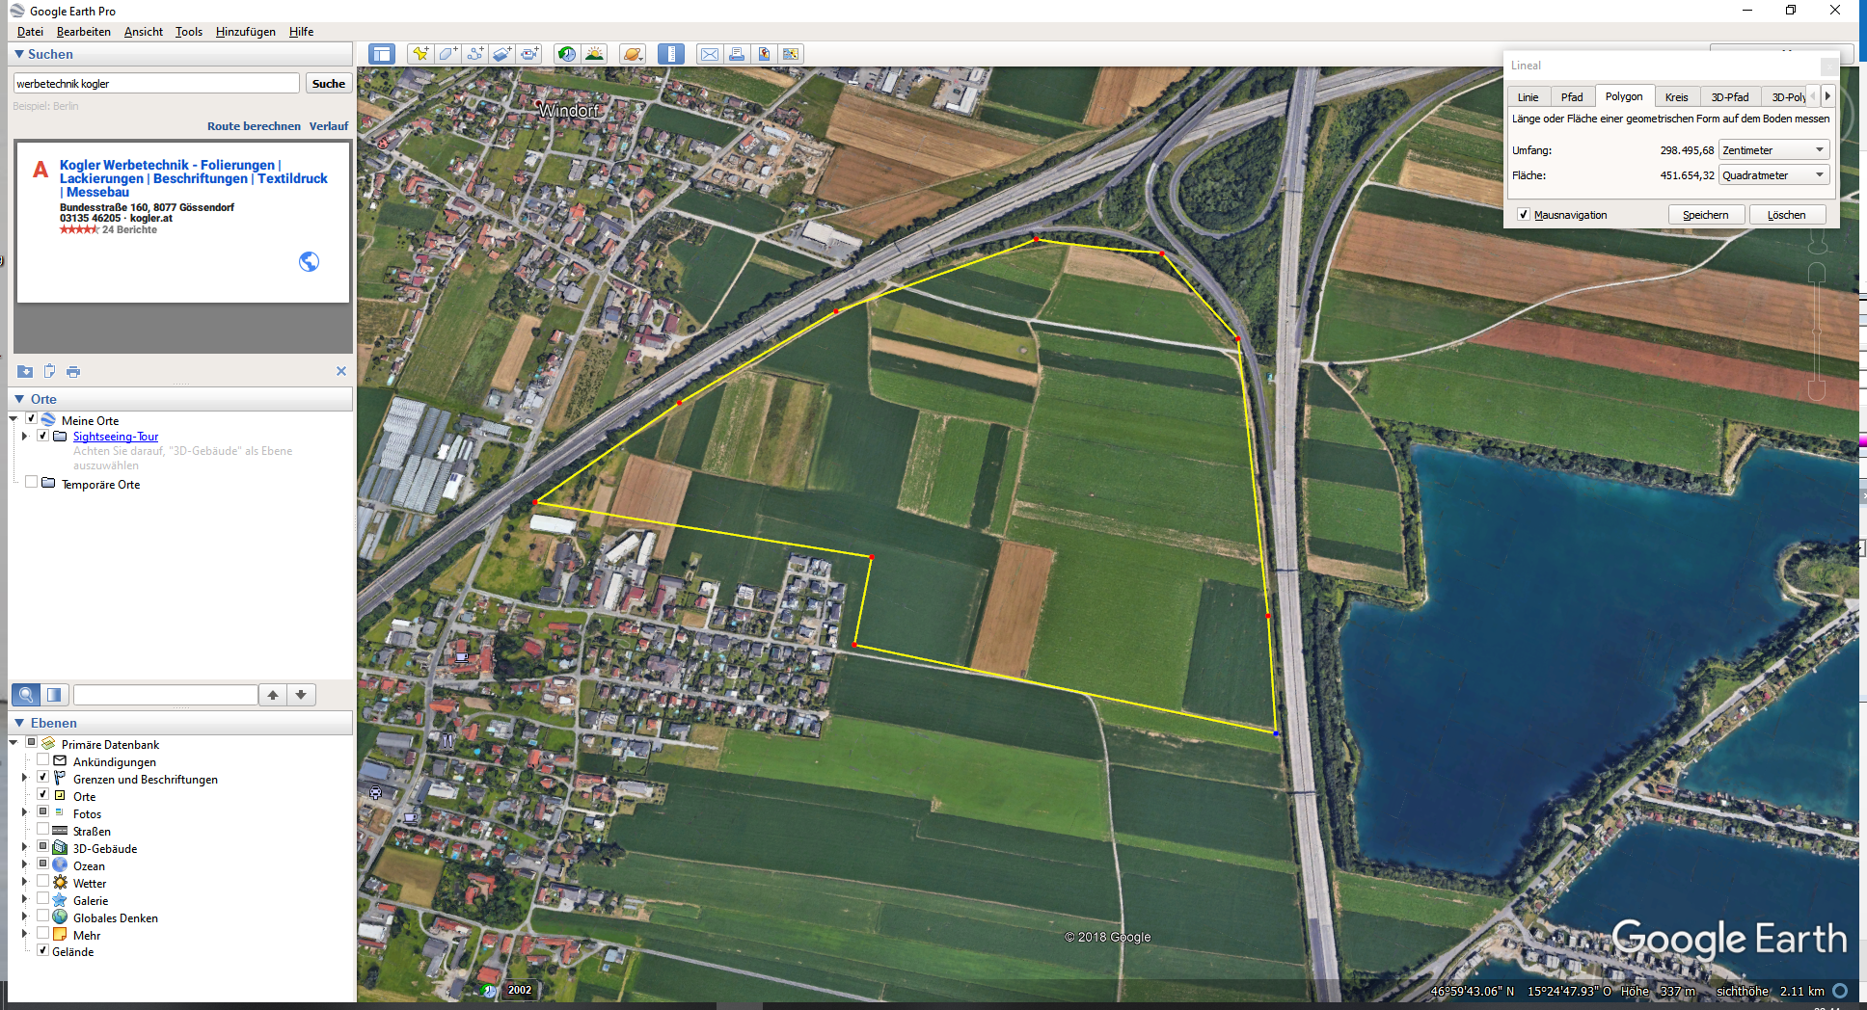Click Löschen in the Lineal dialog
This screenshot has width=1867, height=1010.
pos(1787,215)
